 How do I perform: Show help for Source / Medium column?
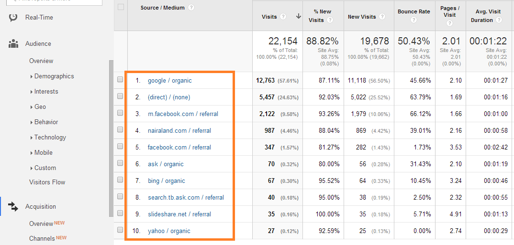click(191, 8)
